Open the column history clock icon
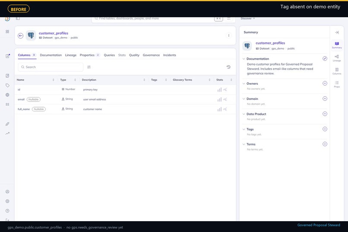Viewport: 348px width, 232px height. pos(228,67)
